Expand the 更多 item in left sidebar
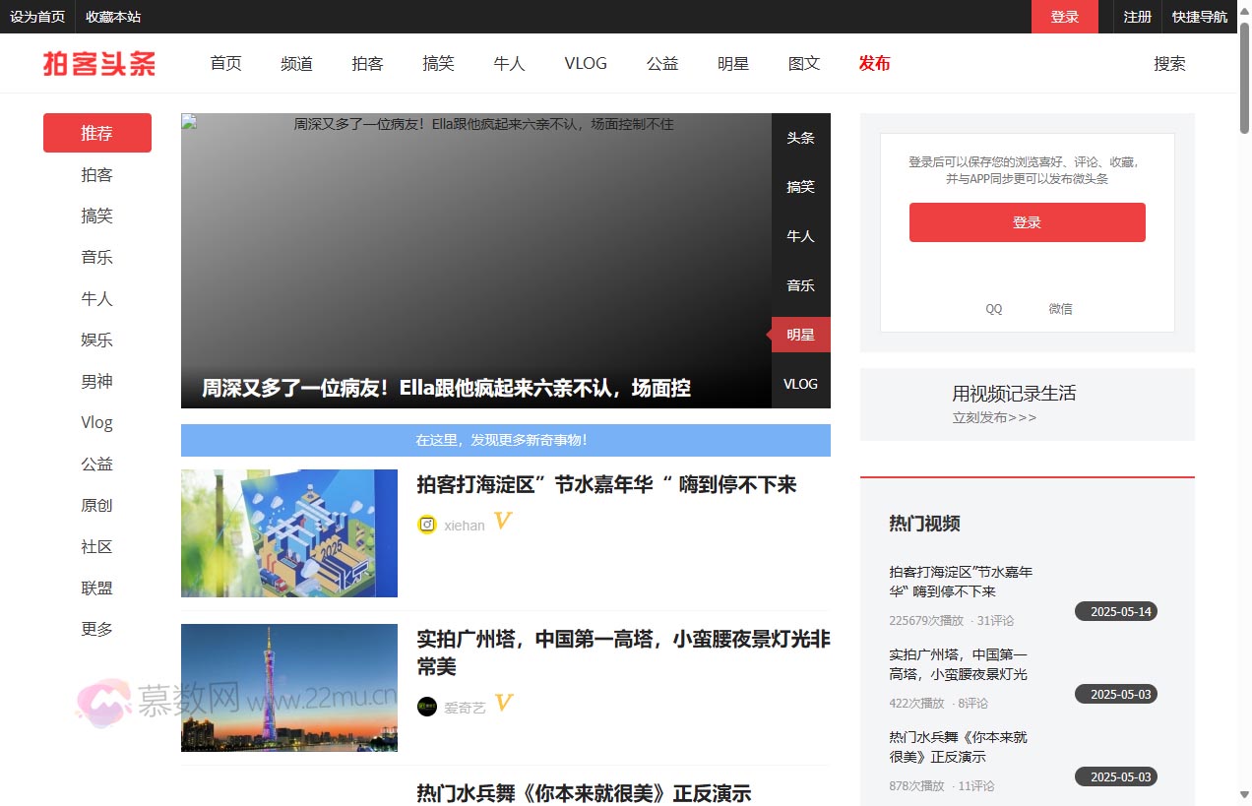The image size is (1252, 806). click(96, 629)
